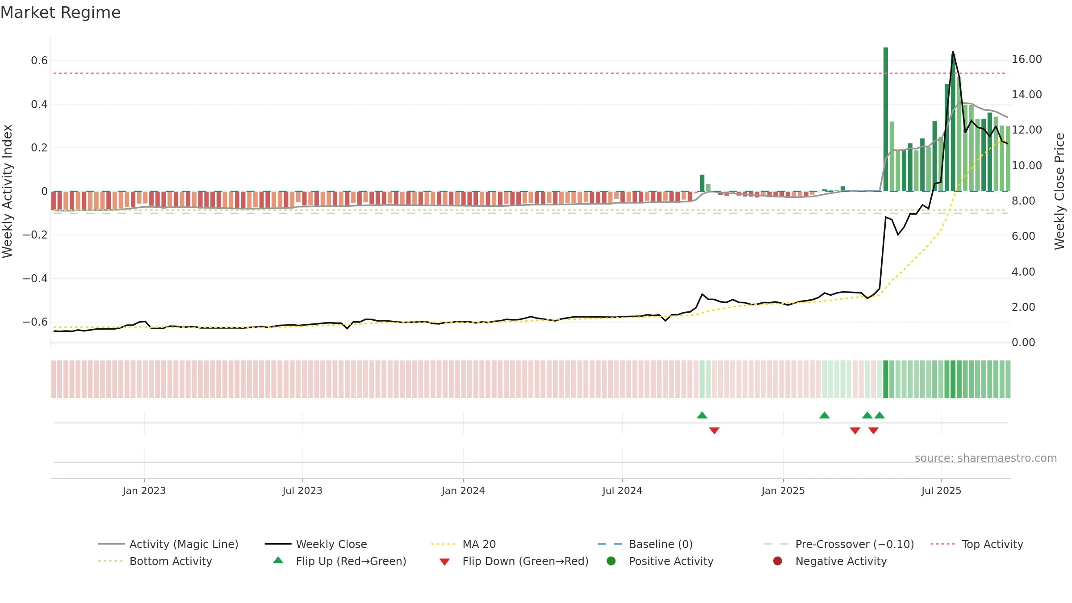
Task: Click the Jul 2024 x-axis label
Action: click(x=622, y=490)
